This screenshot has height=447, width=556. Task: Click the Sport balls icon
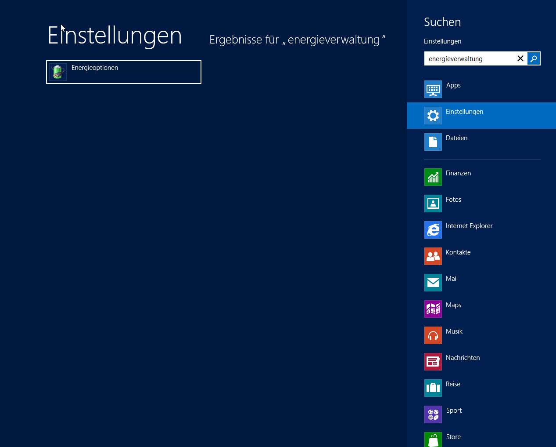coord(433,414)
